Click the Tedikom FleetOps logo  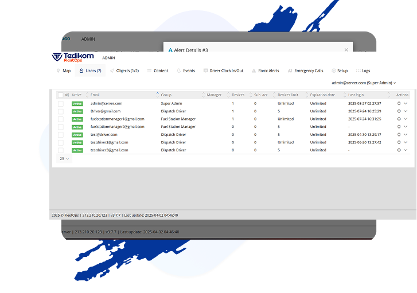(x=72, y=57)
